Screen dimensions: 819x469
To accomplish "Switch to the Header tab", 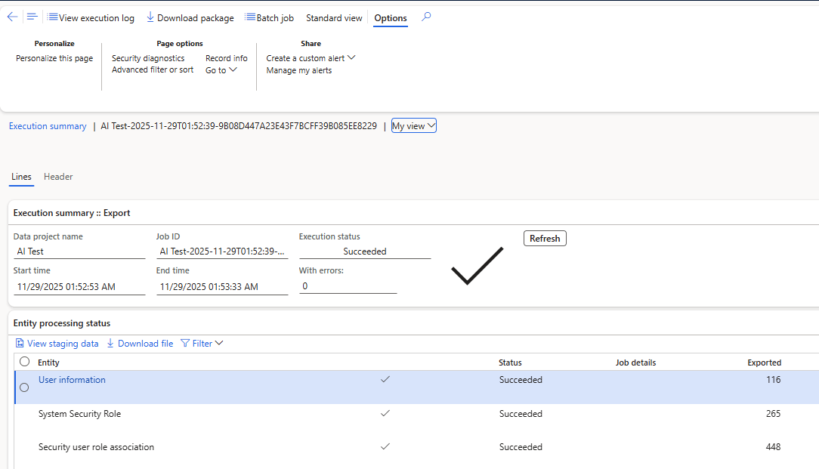I will pos(58,177).
